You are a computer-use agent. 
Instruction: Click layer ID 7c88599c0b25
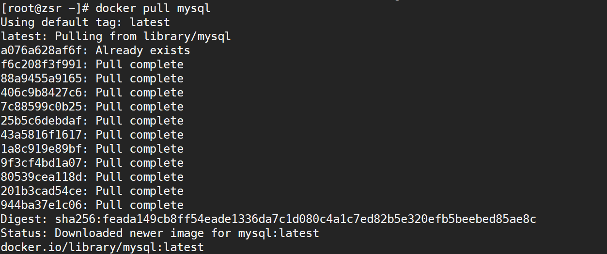click(41, 107)
